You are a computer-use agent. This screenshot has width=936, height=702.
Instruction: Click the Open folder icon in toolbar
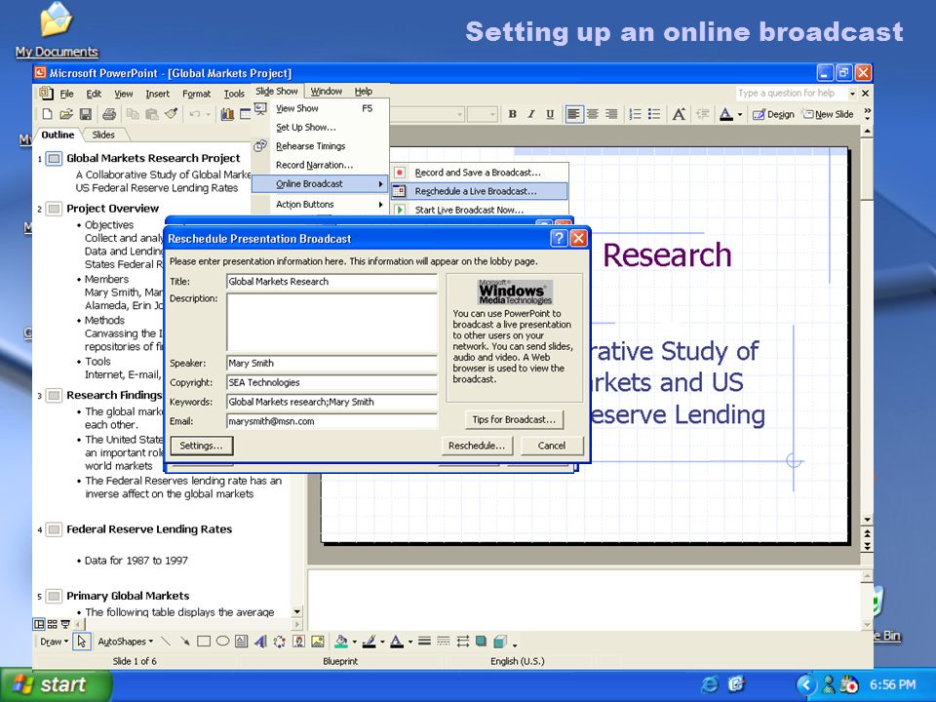click(66, 114)
